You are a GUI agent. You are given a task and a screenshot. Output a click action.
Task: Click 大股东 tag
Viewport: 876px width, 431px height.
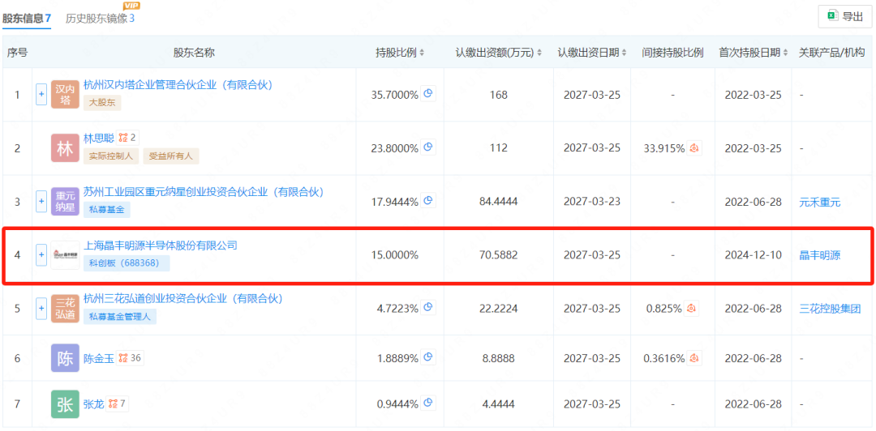pyautogui.click(x=102, y=103)
